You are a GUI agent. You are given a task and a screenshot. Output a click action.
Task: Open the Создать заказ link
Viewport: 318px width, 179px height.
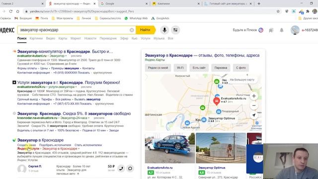pyautogui.click(x=26, y=145)
